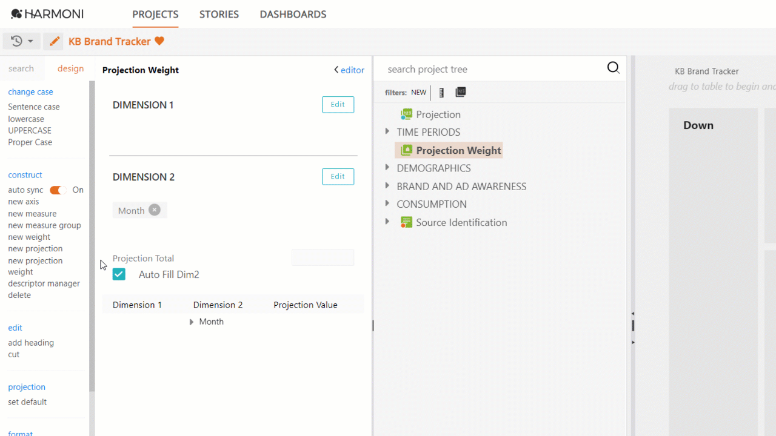Viewport: 776px width, 436px height.
Task: Click the back chevron beside editor
Action: pos(336,70)
